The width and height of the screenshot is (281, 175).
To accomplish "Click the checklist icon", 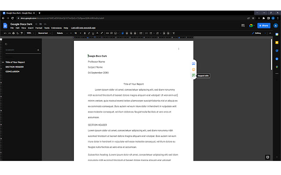I will [146, 33].
